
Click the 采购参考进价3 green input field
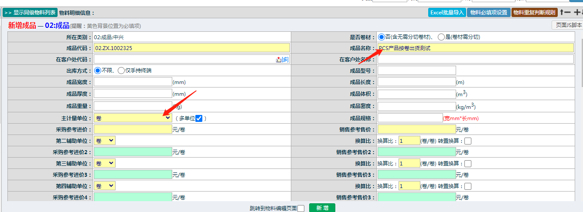pyautogui.click(x=133, y=175)
